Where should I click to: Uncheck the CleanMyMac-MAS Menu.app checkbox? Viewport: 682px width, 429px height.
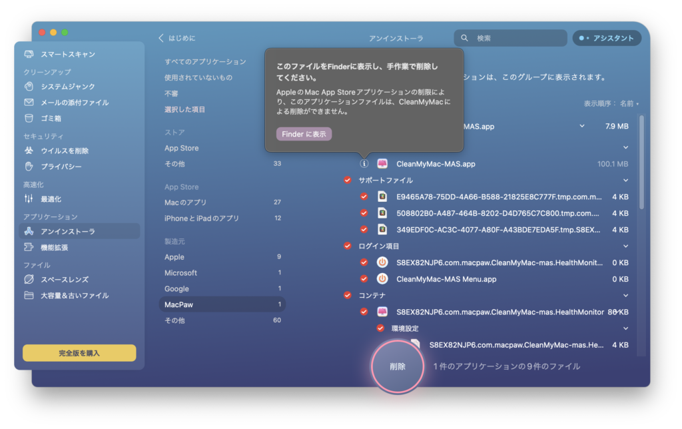pyautogui.click(x=364, y=279)
